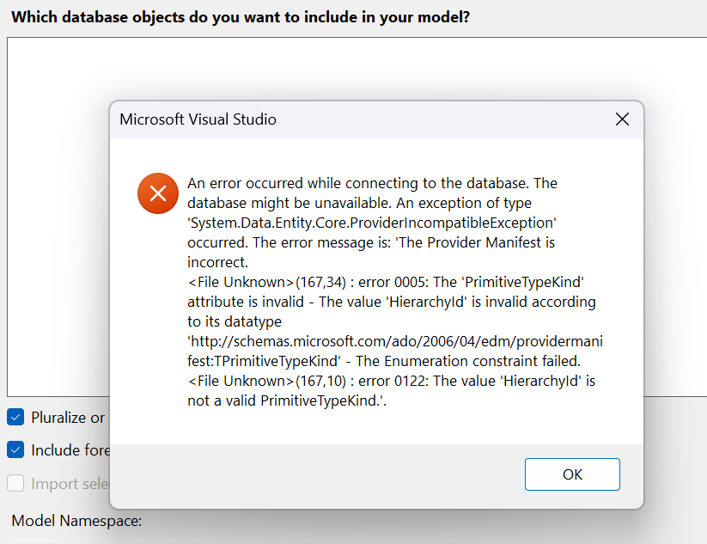Click the X button on the error dialog
Screen dimensions: 707x544
pyautogui.click(x=622, y=119)
